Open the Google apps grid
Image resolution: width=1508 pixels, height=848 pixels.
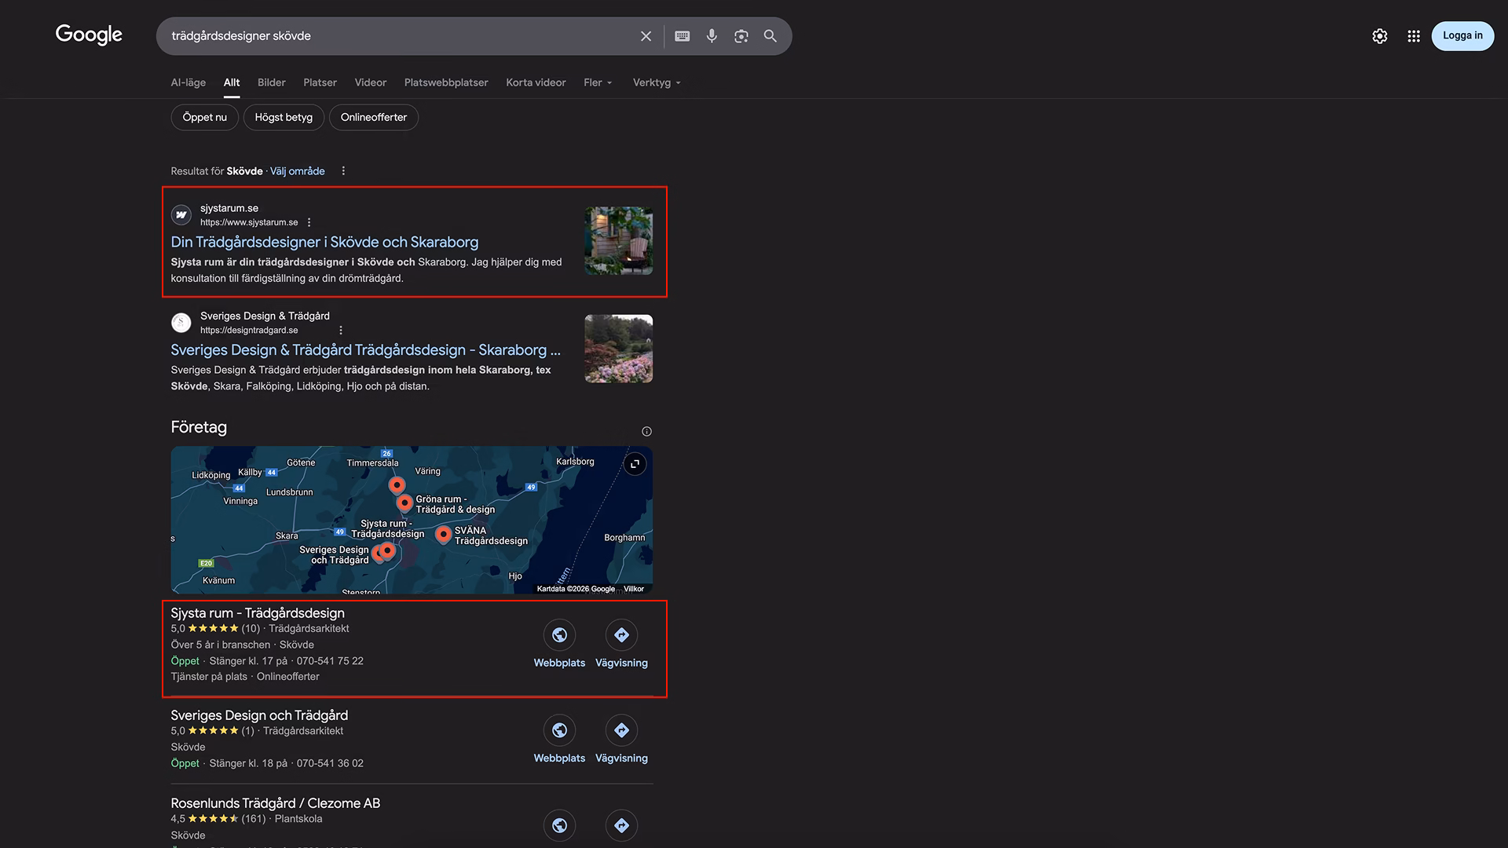[1414, 36]
